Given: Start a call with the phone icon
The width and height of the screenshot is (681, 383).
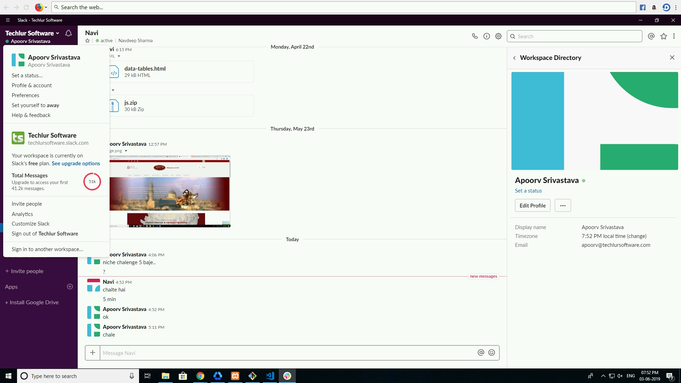Looking at the screenshot, I should point(475,36).
